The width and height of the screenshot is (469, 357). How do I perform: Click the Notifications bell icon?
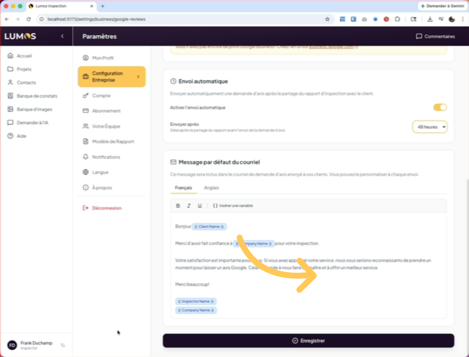coord(86,157)
